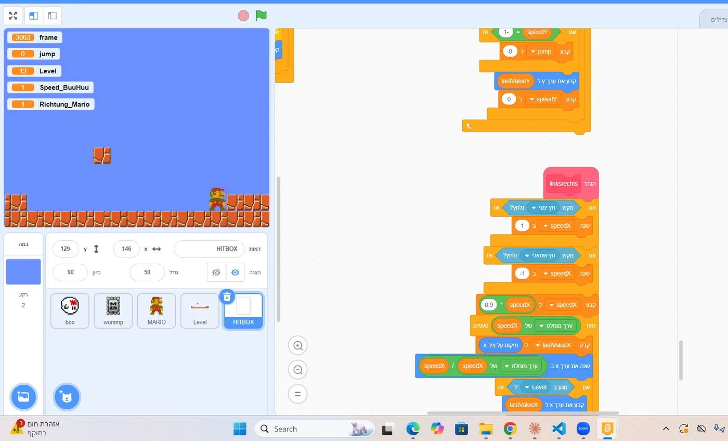Switch to the large stage layout
Screen dimensions: 728x441
tap(52, 16)
